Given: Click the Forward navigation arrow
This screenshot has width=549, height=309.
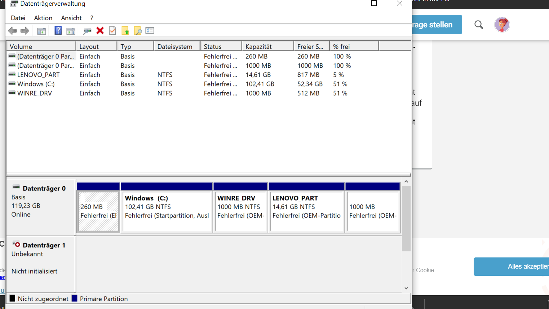Looking at the screenshot, I should 25,31.
